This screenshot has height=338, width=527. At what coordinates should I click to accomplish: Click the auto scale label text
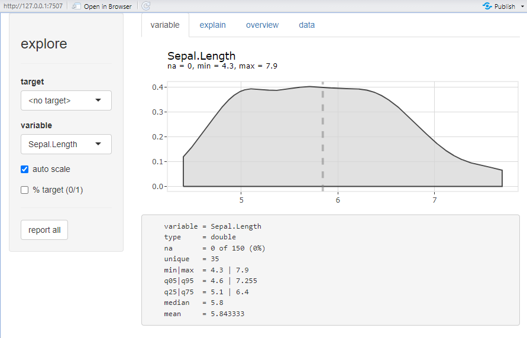point(51,169)
